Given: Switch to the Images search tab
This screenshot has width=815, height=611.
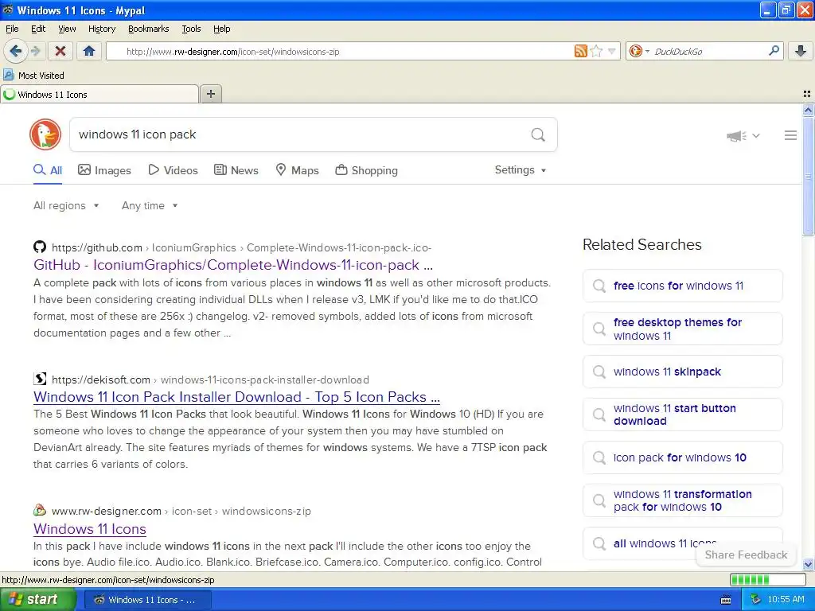Looking at the screenshot, I should point(104,170).
